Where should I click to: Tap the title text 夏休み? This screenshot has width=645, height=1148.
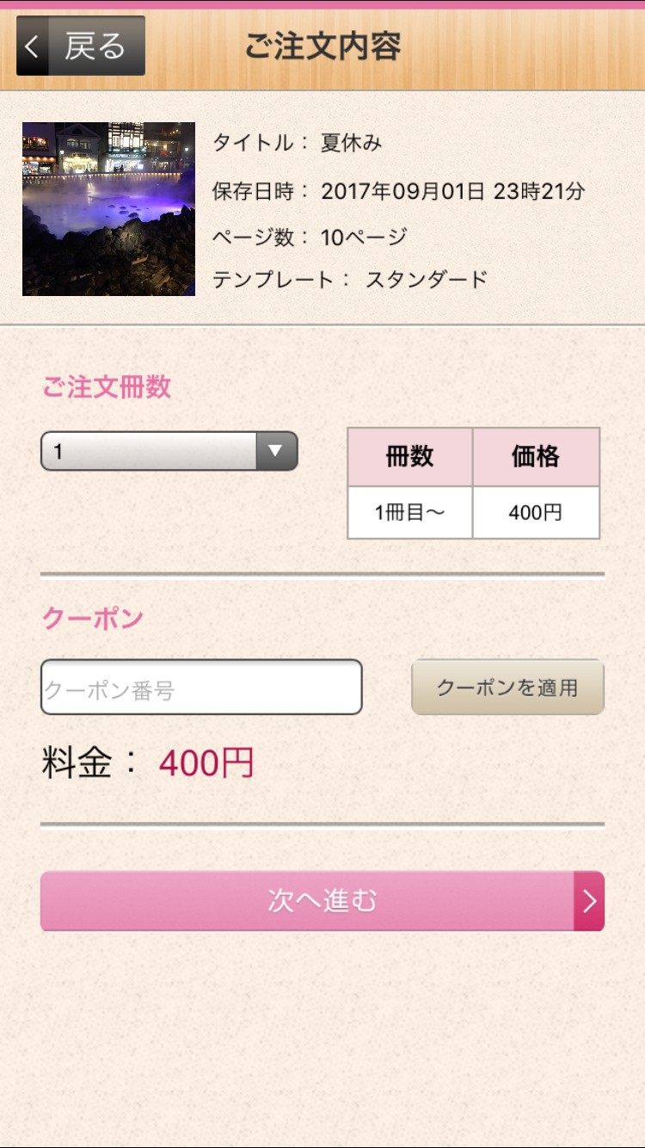[351, 143]
